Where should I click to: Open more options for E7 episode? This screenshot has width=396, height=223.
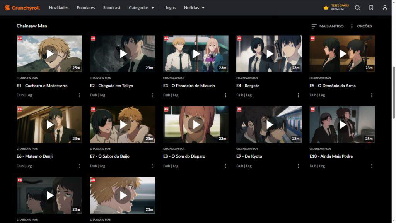152,166
